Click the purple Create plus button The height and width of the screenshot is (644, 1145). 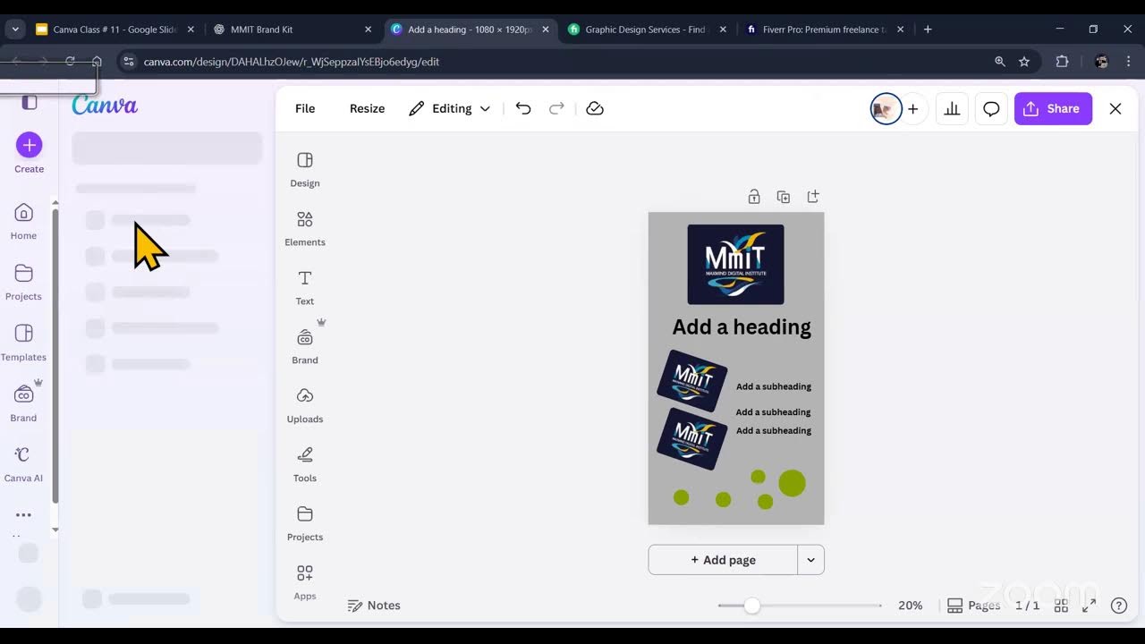click(x=29, y=145)
